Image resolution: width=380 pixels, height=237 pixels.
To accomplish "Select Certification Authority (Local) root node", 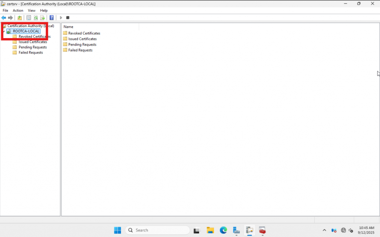I will 30,26.
